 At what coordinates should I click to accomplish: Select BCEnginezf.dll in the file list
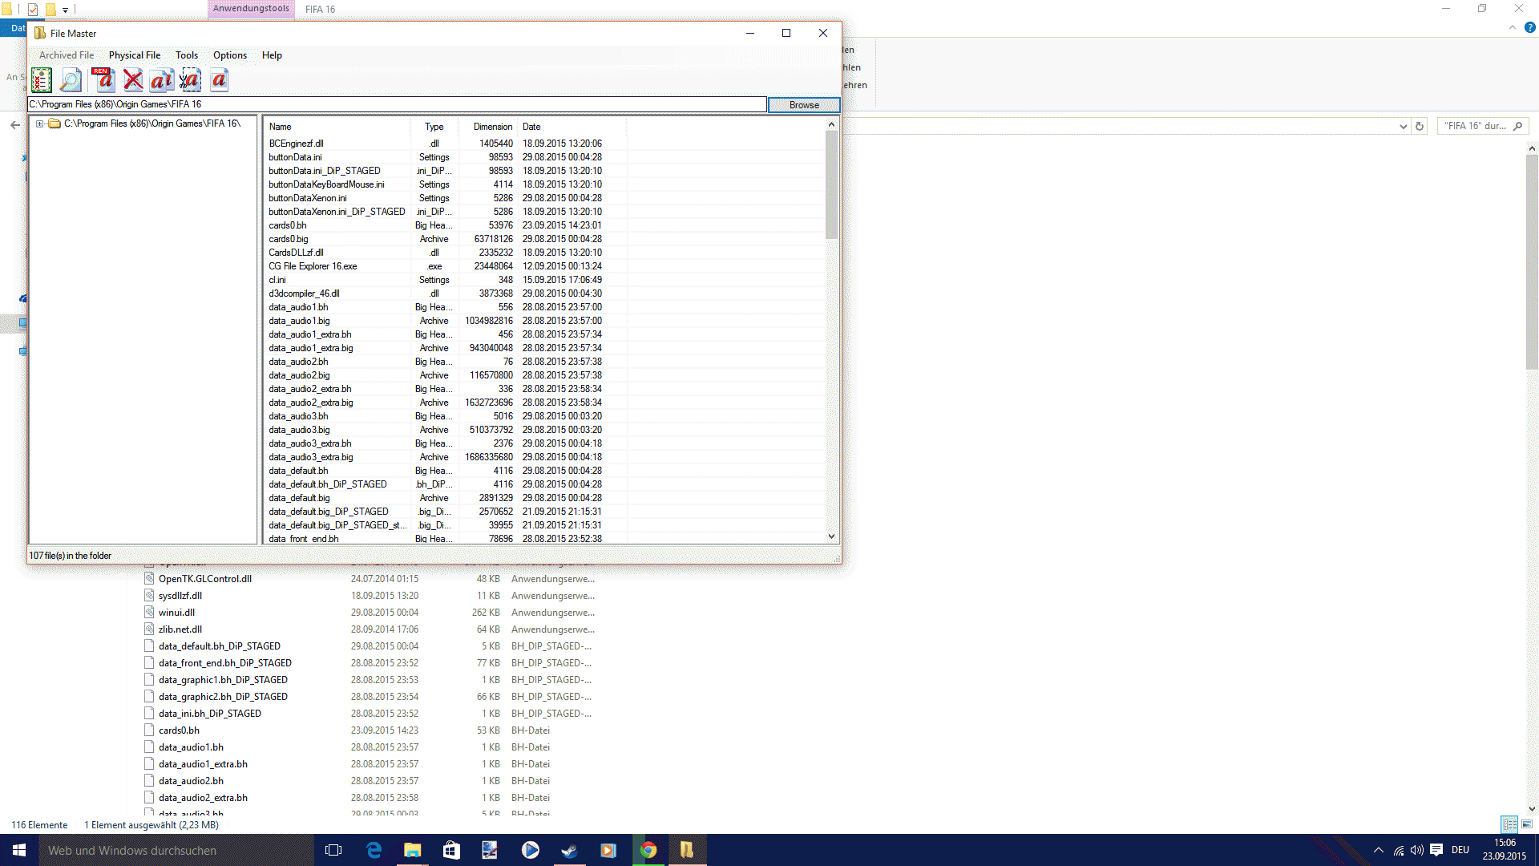click(296, 144)
